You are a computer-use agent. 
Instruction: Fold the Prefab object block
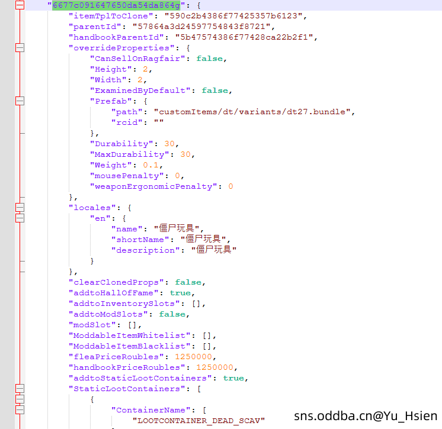click(x=20, y=101)
